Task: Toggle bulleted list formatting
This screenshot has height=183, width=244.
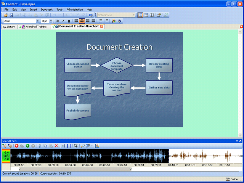Action: click(x=101, y=21)
